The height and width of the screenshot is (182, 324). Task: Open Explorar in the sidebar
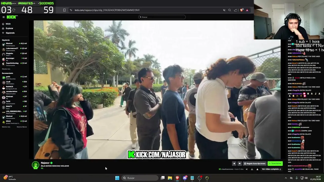point(9,28)
